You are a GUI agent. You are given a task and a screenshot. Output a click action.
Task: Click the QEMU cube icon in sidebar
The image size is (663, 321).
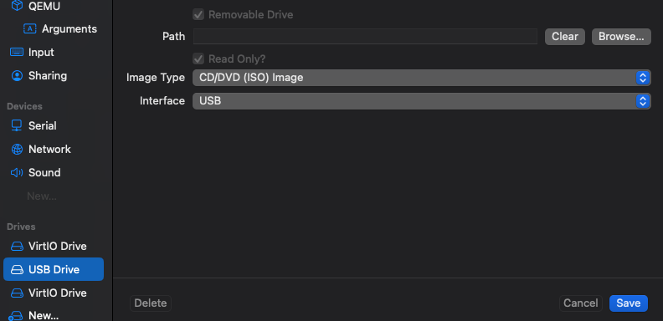[x=17, y=6]
